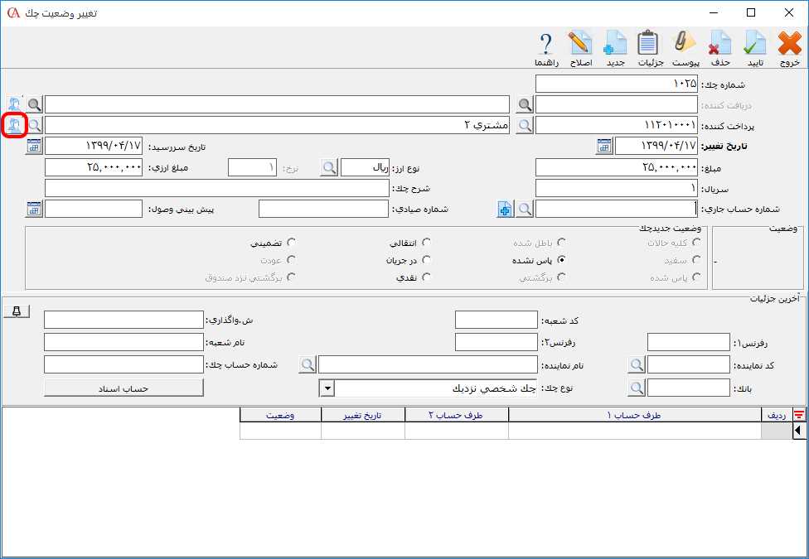Open the پیوست (Attachment) paperclip icon
Image resolution: width=809 pixels, height=559 pixels.
[x=685, y=44]
